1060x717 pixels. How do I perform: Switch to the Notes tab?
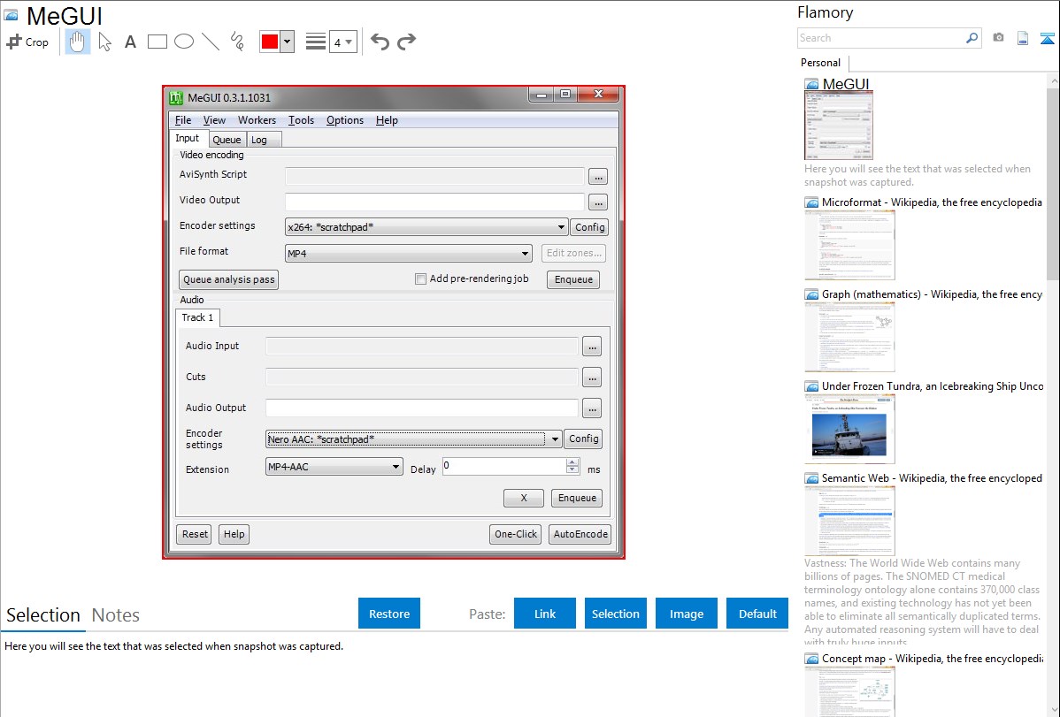(116, 615)
